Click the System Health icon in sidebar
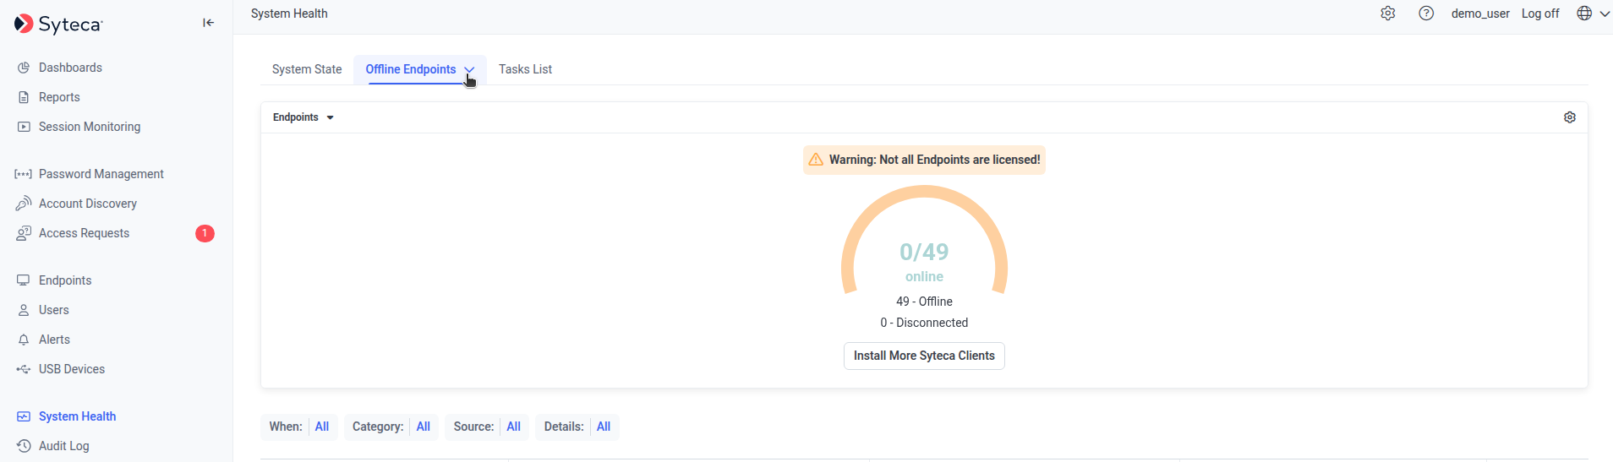Screen dimensions: 1613x462 (x=24, y=416)
